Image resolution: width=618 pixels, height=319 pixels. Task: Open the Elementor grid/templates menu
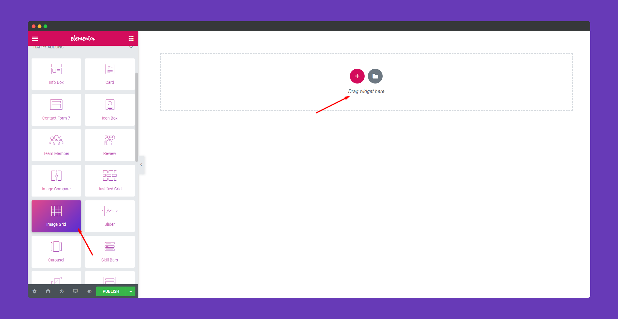(131, 38)
